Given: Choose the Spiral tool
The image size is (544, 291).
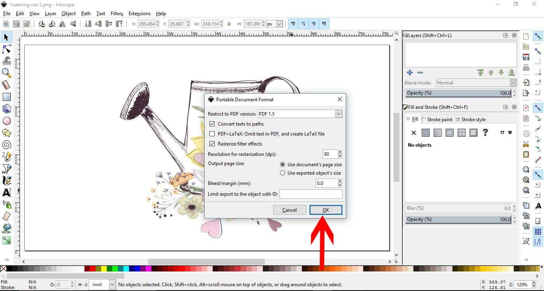Looking at the screenshot, I should [x=6, y=145].
